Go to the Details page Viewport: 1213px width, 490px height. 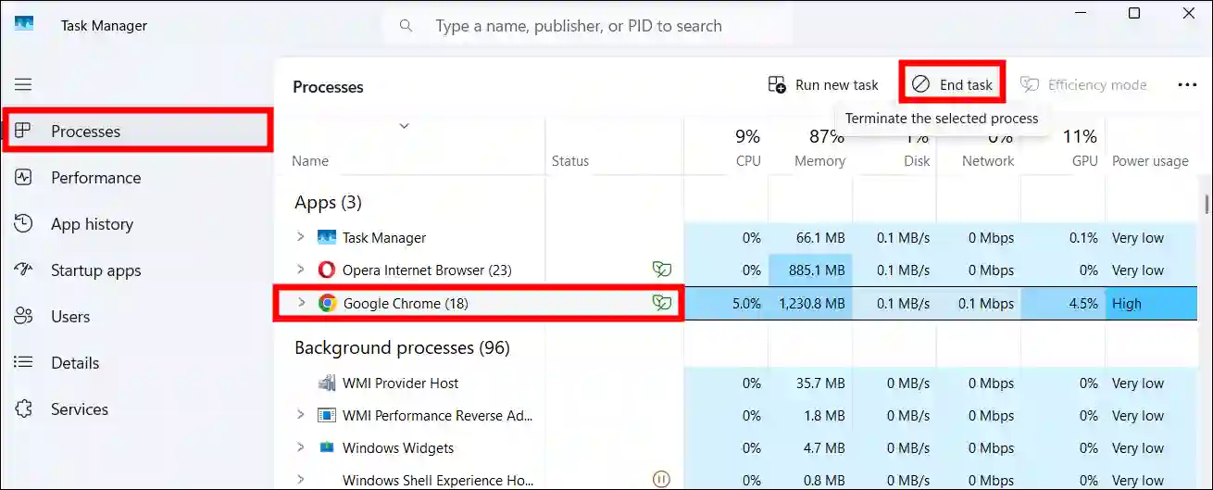click(138, 362)
